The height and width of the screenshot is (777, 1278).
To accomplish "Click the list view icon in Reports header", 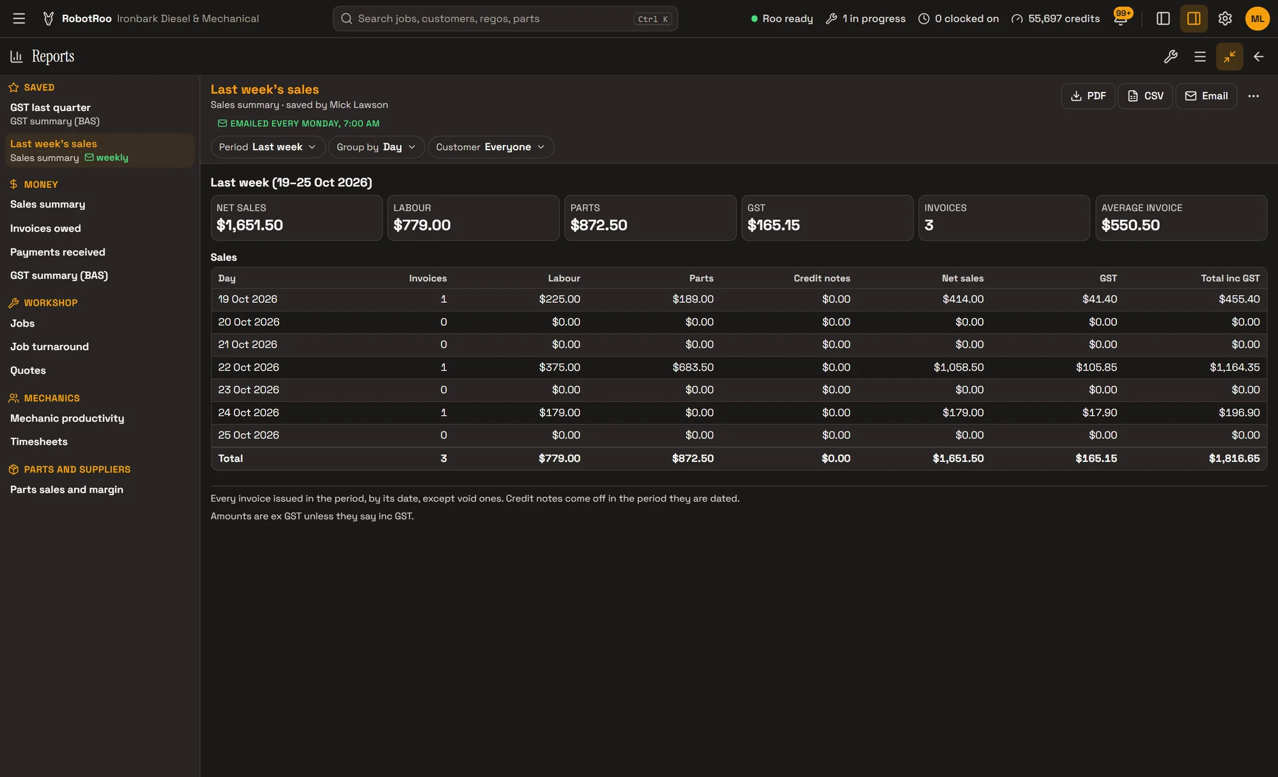I will 1200,57.
